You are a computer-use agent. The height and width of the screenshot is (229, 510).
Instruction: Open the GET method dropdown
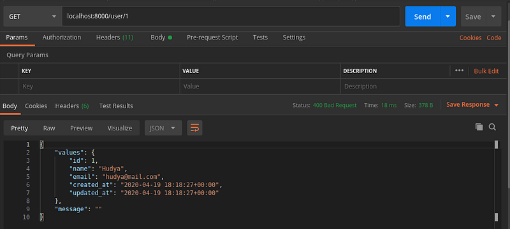(x=33, y=17)
